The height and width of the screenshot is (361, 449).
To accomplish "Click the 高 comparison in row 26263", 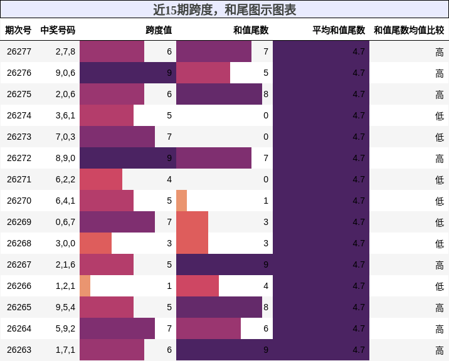I will [440, 350].
